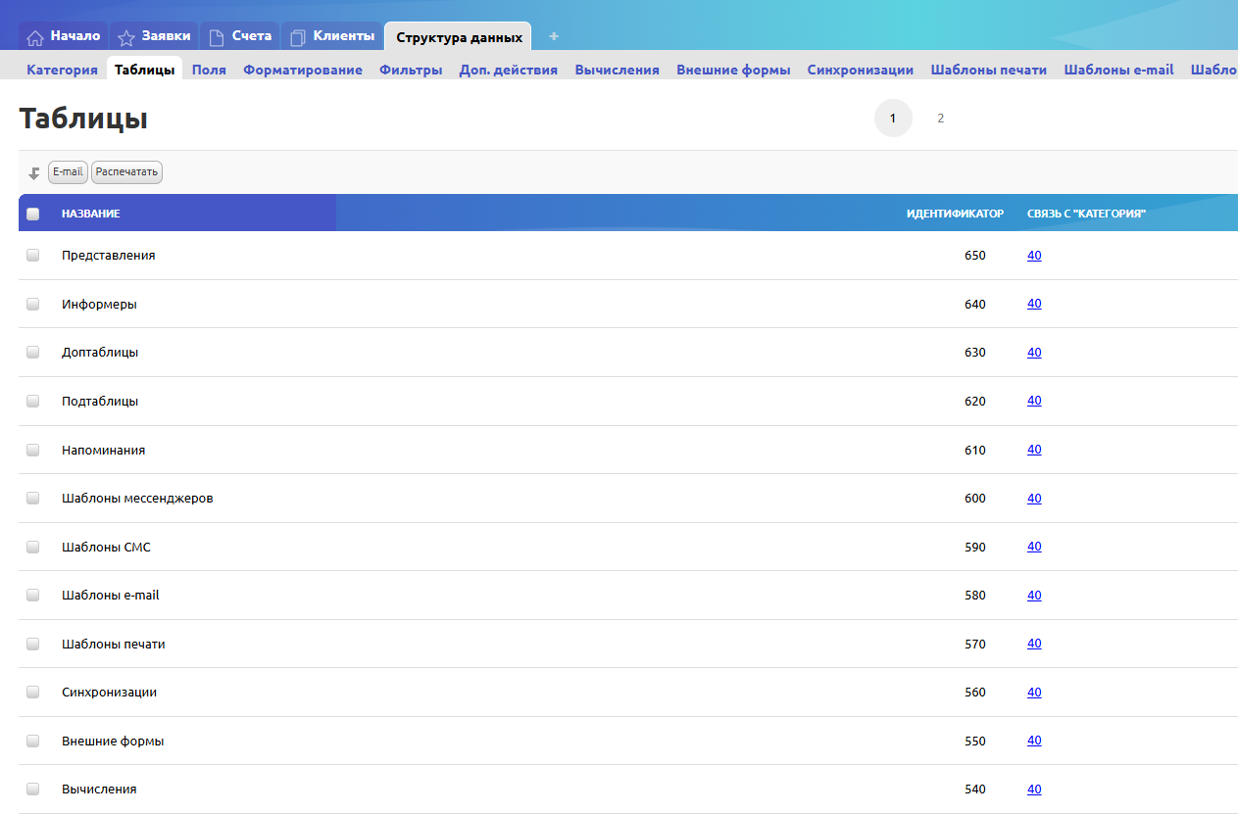
Task: Click the Подтаблицы table name
Action: click(100, 401)
